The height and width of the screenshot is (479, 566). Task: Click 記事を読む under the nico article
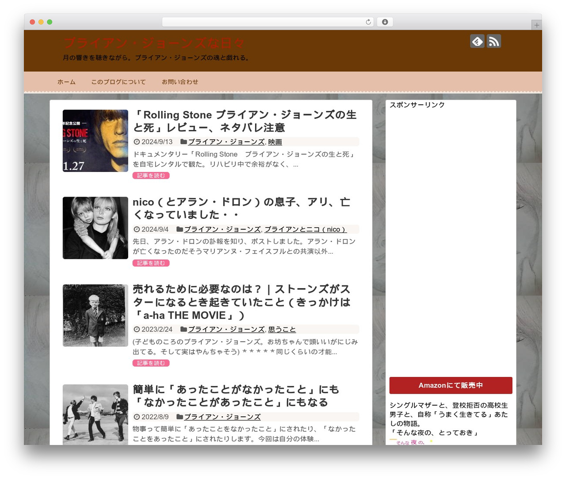(151, 263)
